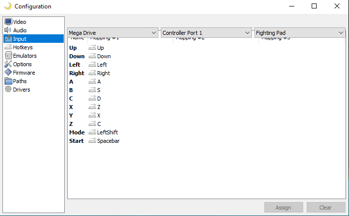
Task: Open the Mega Drive system dropdown
Action: tap(113, 33)
